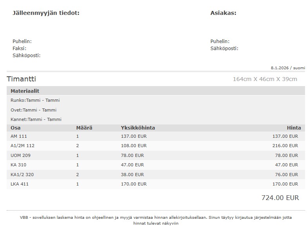Click the Timantti product title
This screenshot has height=245, width=307.
21,79
